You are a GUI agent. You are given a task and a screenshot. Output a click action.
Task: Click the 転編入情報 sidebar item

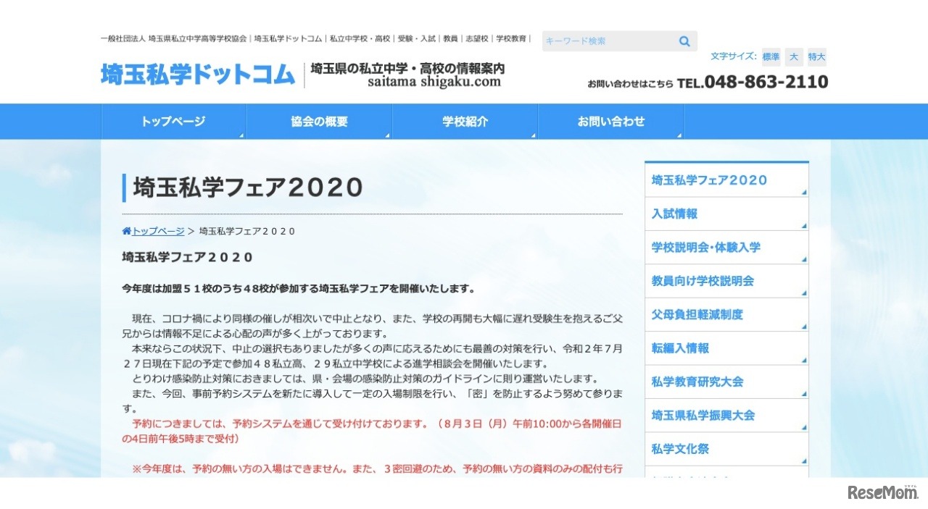(x=680, y=348)
